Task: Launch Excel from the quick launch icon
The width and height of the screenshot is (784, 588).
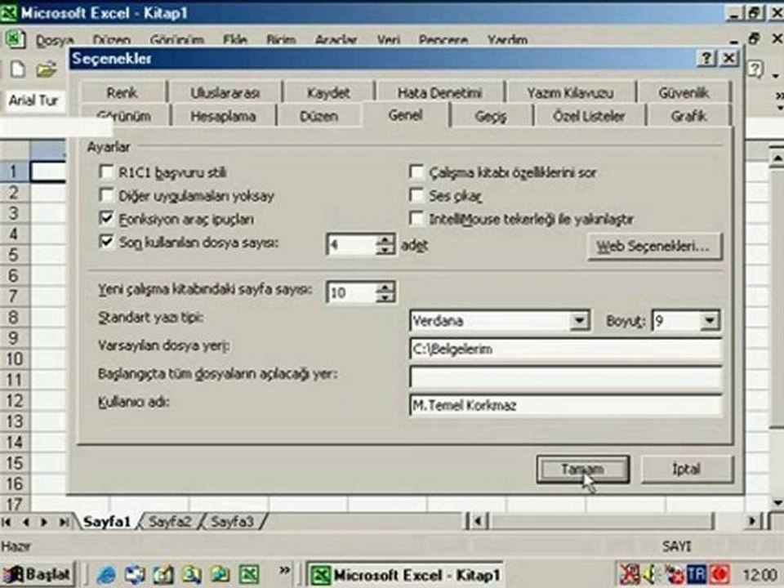Action: pyautogui.click(x=249, y=574)
